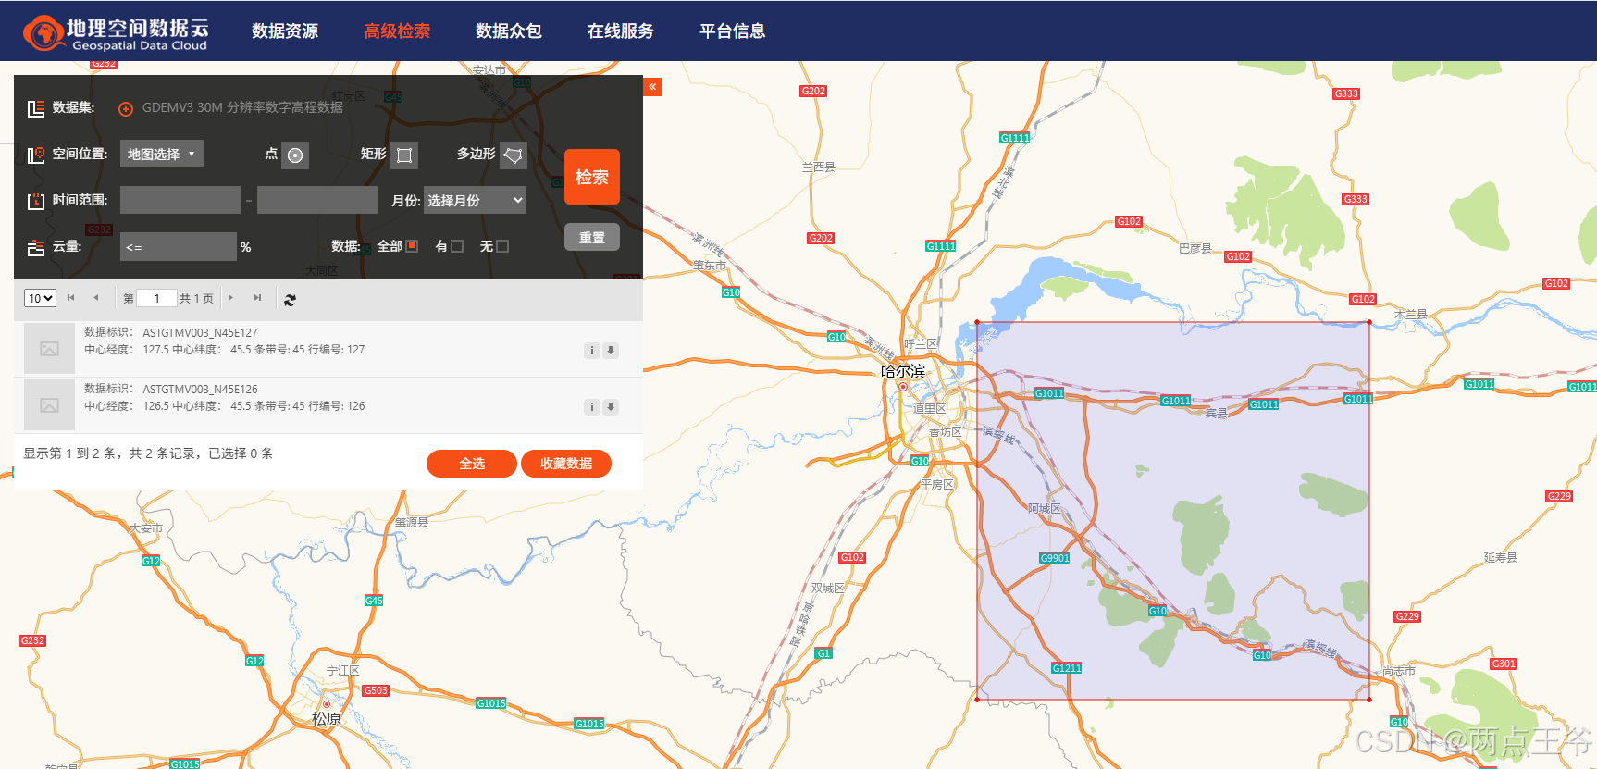Click the 重置 reset button
The height and width of the screenshot is (769, 1597).
coord(592,237)
